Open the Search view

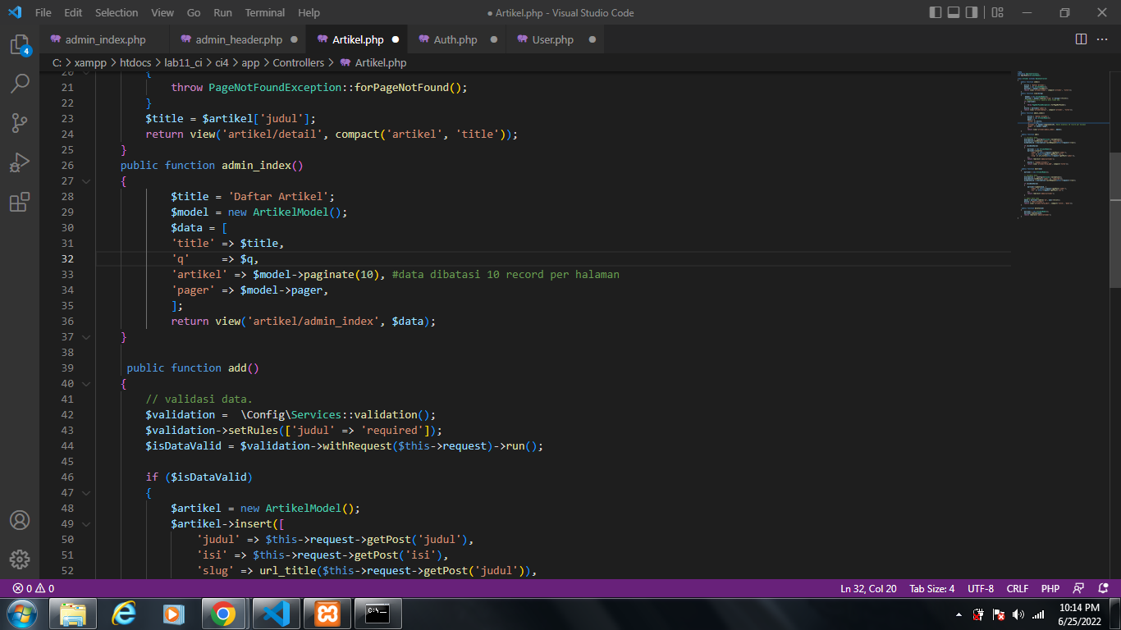[20, 82]
